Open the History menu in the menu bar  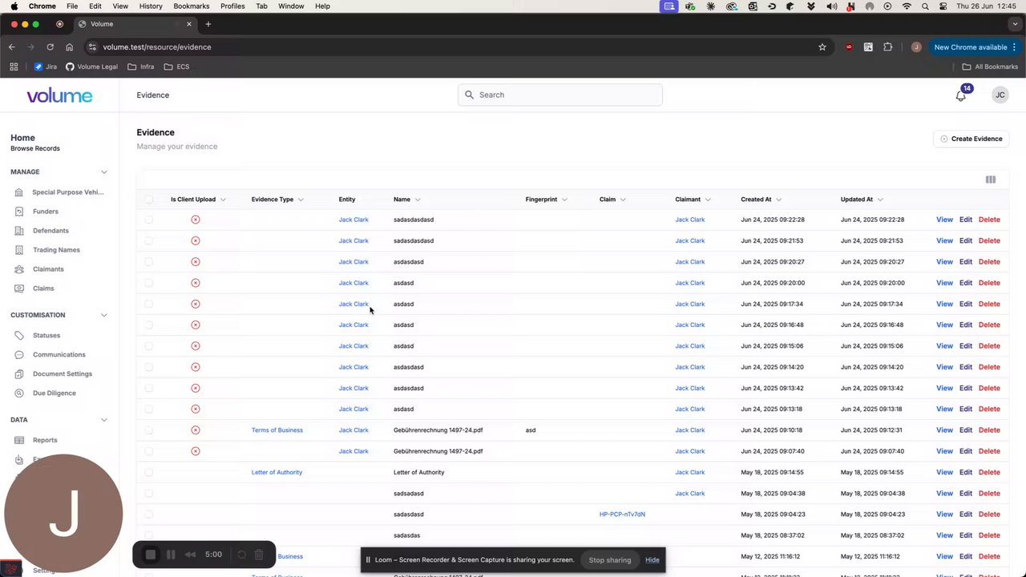click(151, 6)
